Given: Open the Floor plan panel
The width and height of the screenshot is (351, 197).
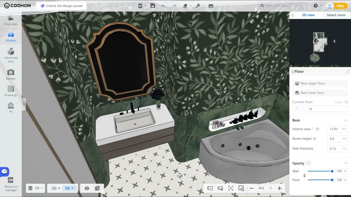Looking at the screenshot, I should (x=11, y=21).
